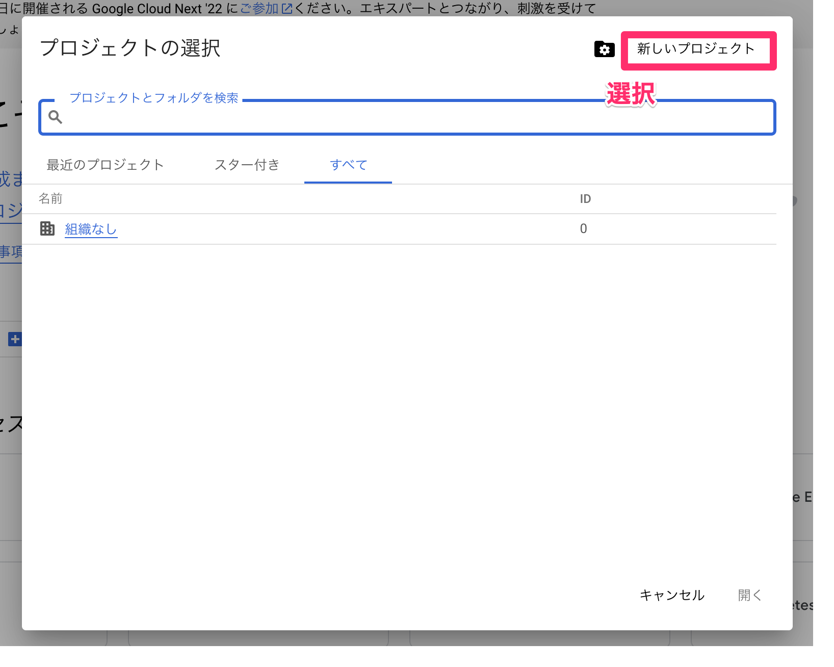Screen dimensions: 834x667
Task: Focus the プロジェクトとフォルダを検索 search field
Action: click(x=407, y=117)
